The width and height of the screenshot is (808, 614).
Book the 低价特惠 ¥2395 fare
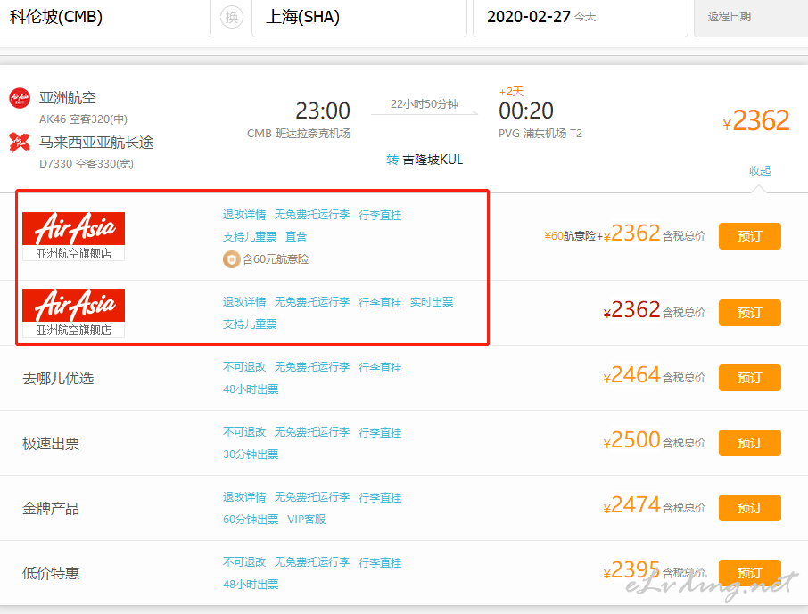point(750,573)
